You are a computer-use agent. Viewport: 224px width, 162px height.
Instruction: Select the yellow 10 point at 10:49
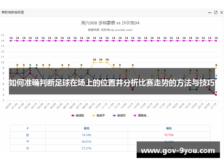point(100,63)
